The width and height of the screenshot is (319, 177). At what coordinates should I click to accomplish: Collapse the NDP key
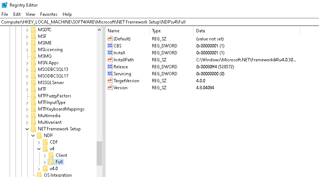(33, 136)
